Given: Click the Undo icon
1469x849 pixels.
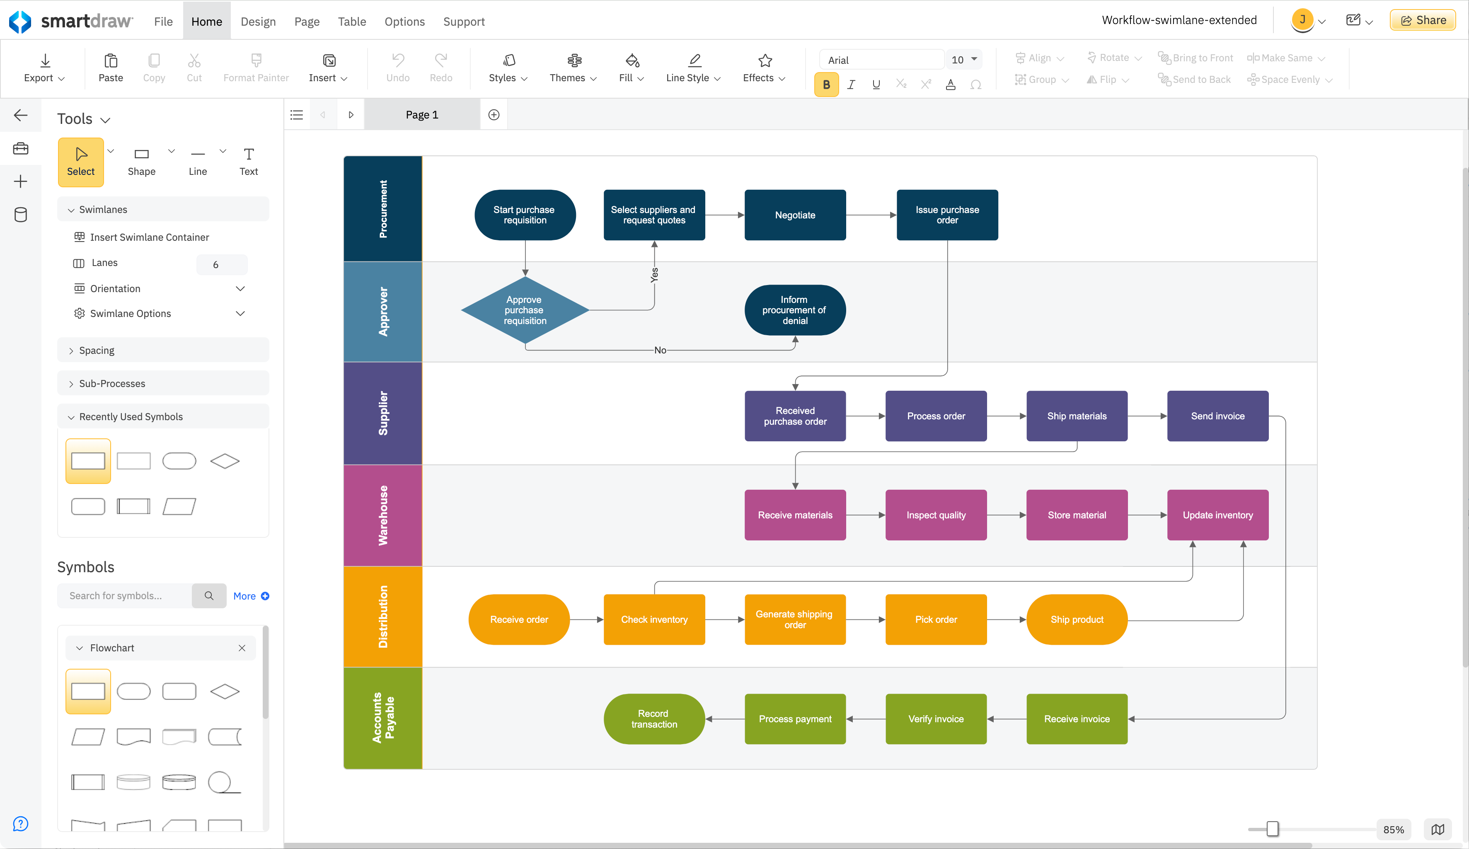Looking at the screenshot, I should (397, 61).
